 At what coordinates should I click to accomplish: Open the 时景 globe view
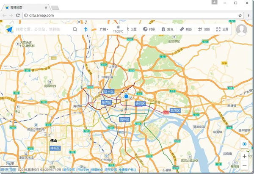pyautogui.click(x=149, y=29)
